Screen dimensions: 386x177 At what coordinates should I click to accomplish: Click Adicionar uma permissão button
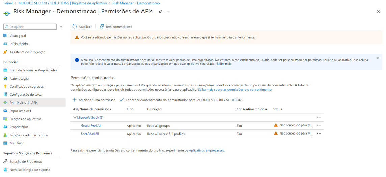click(x=94, y=100)
